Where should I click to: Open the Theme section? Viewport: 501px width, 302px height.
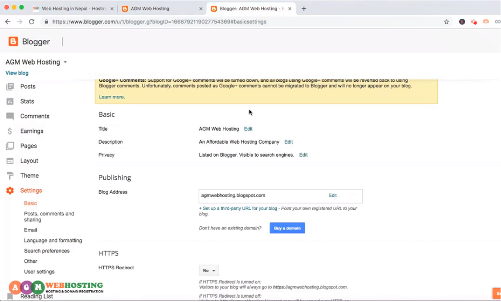29,175
